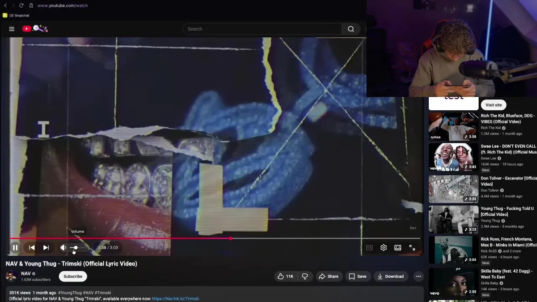Click the #Trimski hashtag

coord(103,293)
